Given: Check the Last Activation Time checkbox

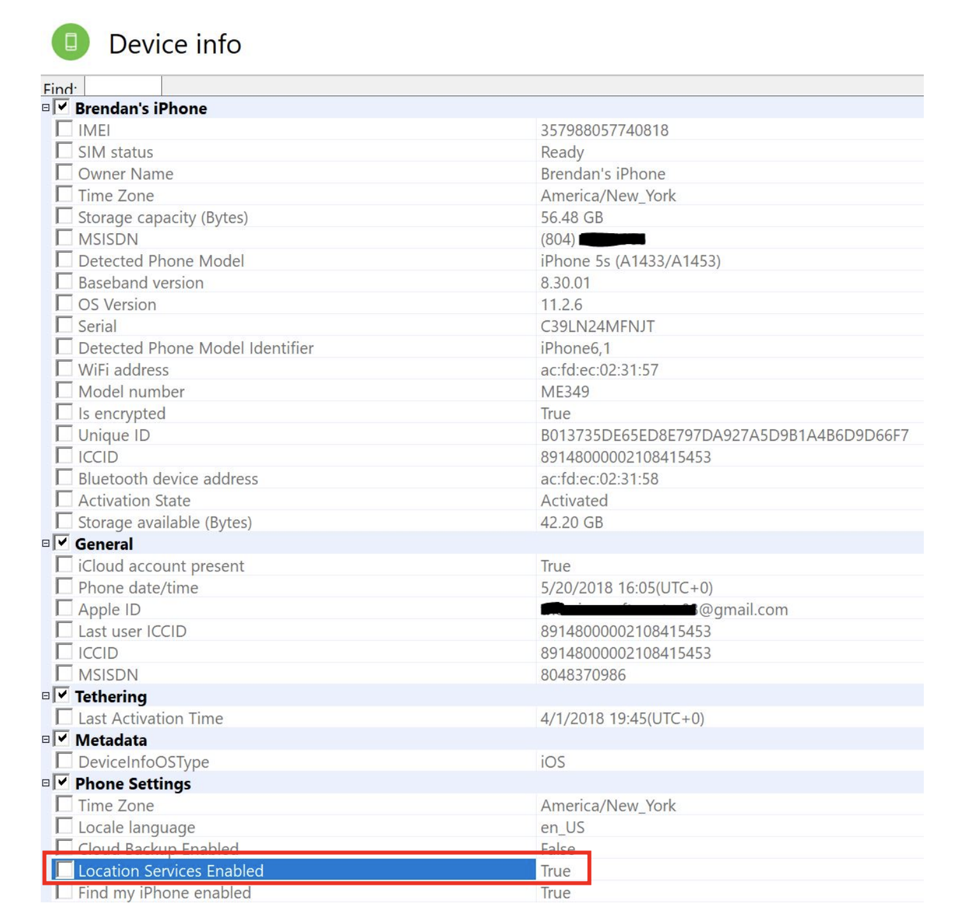Looking at the screenshot, I should coord(64,717).
